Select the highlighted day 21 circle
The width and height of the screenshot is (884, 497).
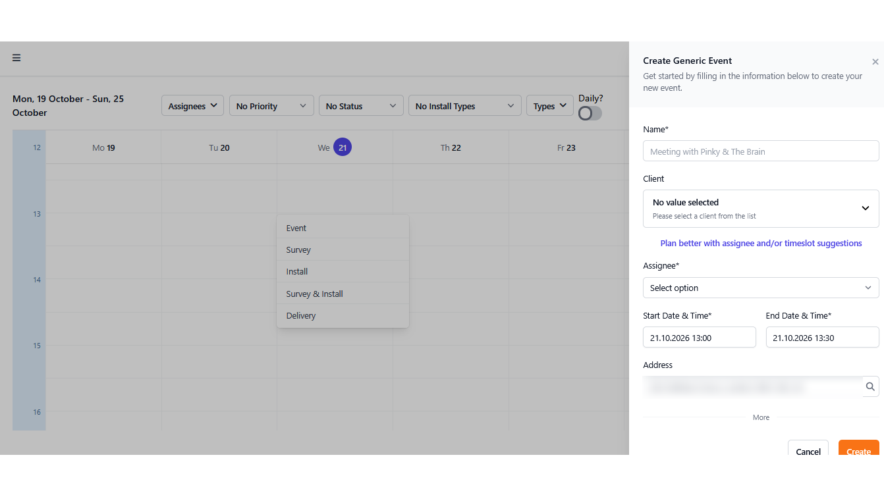[x=343, y=147]
